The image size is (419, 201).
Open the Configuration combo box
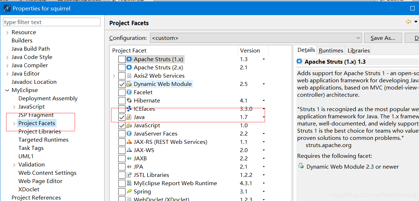point(256,38)
